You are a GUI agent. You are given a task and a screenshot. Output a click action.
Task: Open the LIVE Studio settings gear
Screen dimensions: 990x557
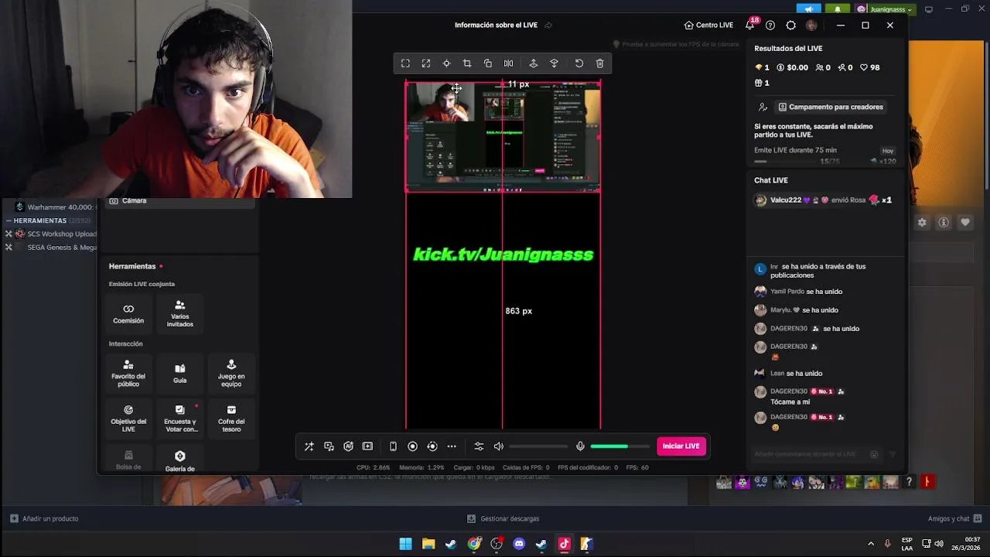[790, 25]
